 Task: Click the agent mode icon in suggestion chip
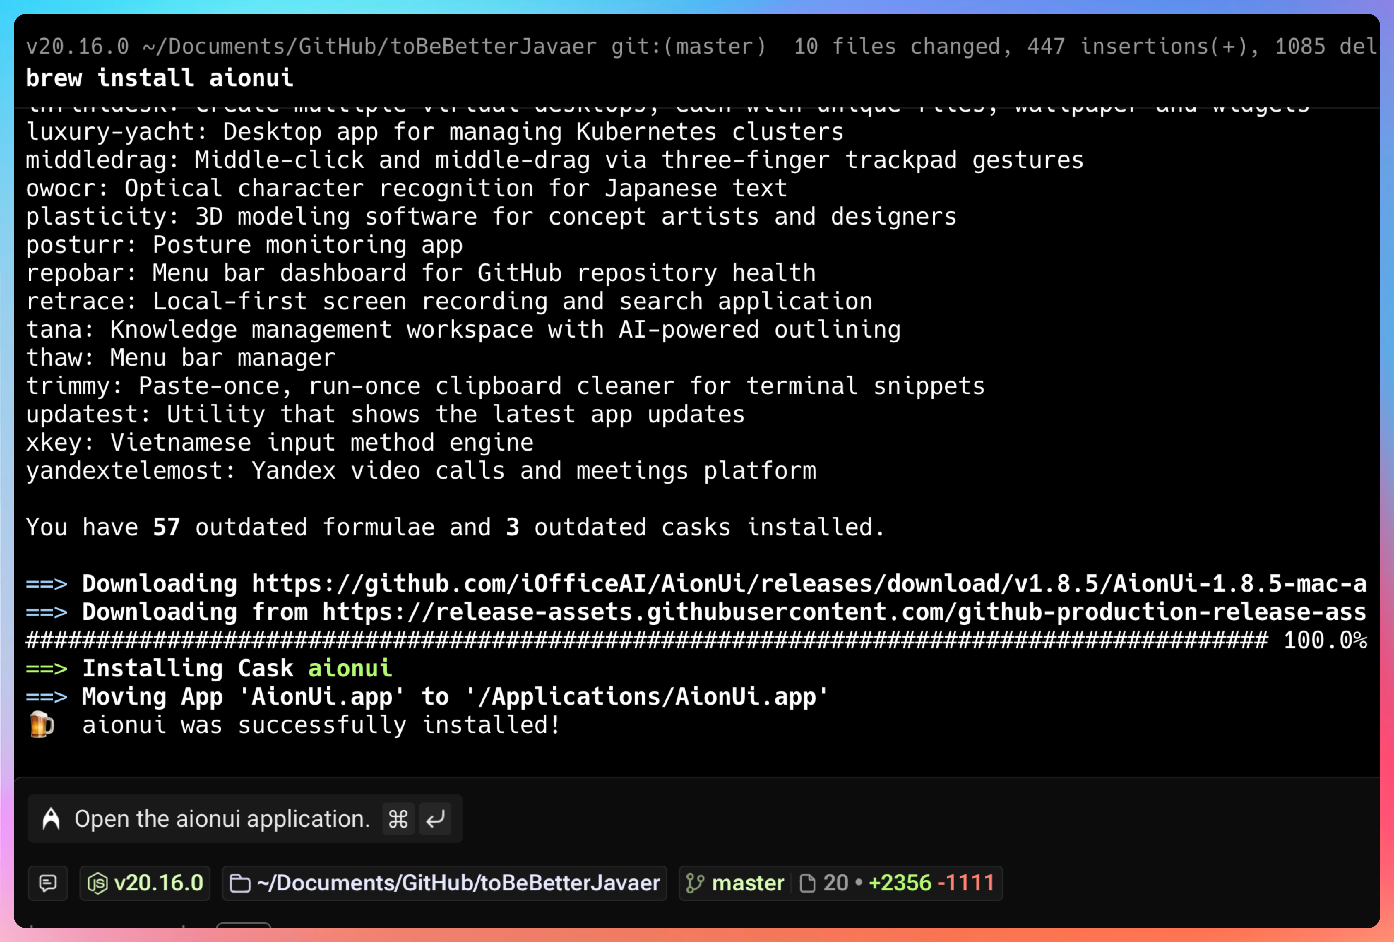point(52,819)
